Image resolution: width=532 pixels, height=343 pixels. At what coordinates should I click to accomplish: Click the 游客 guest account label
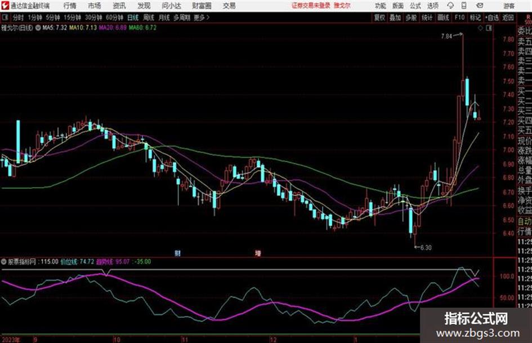point(508,6)
